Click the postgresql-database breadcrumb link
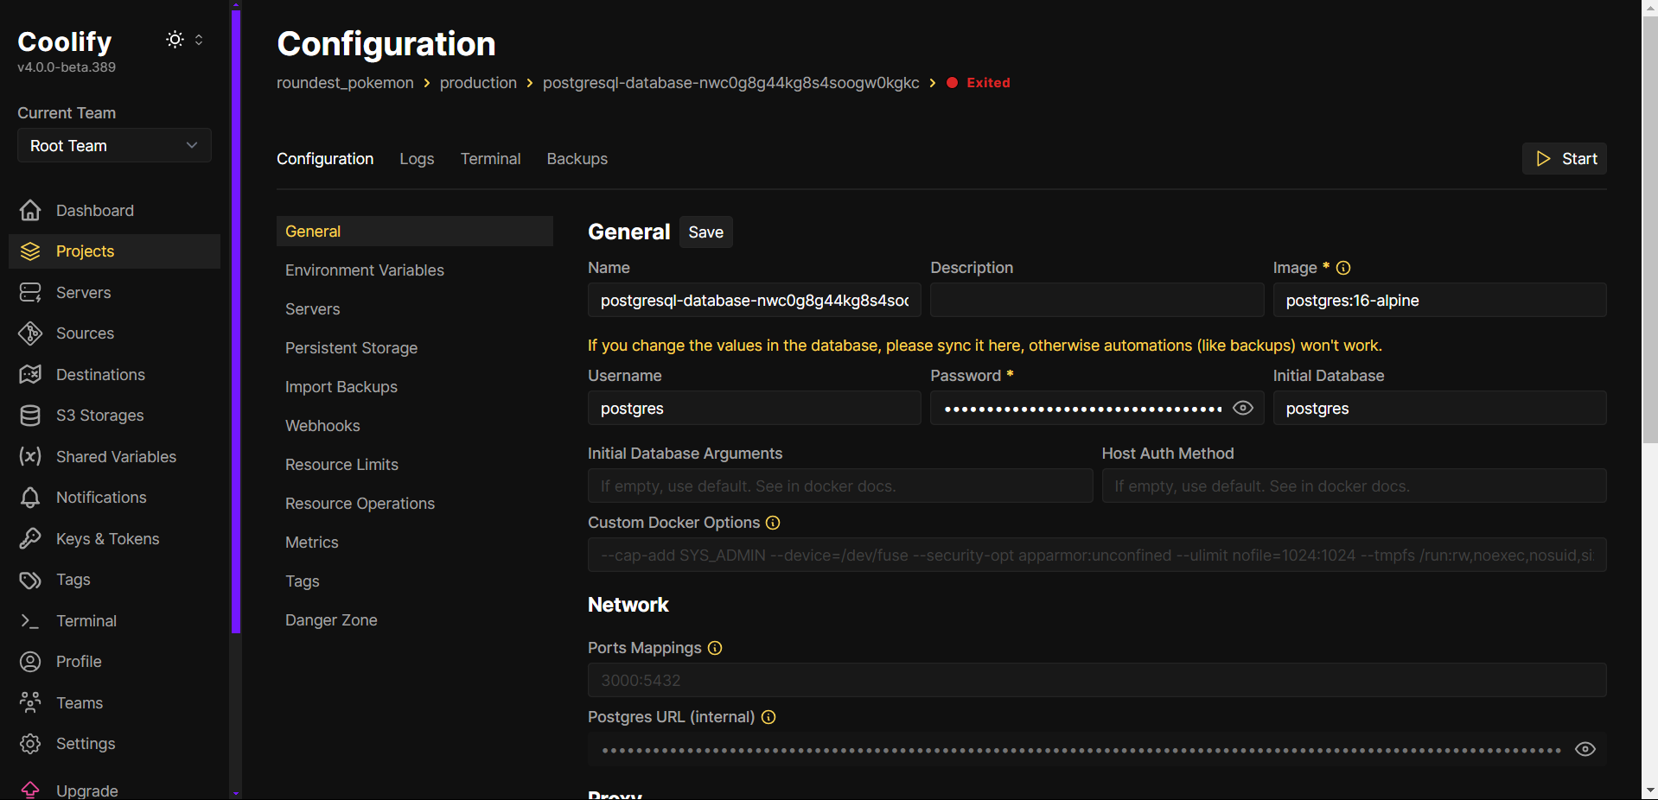Image resolution: width=1658 pixels, height=800 pixels. coord(730,83)
